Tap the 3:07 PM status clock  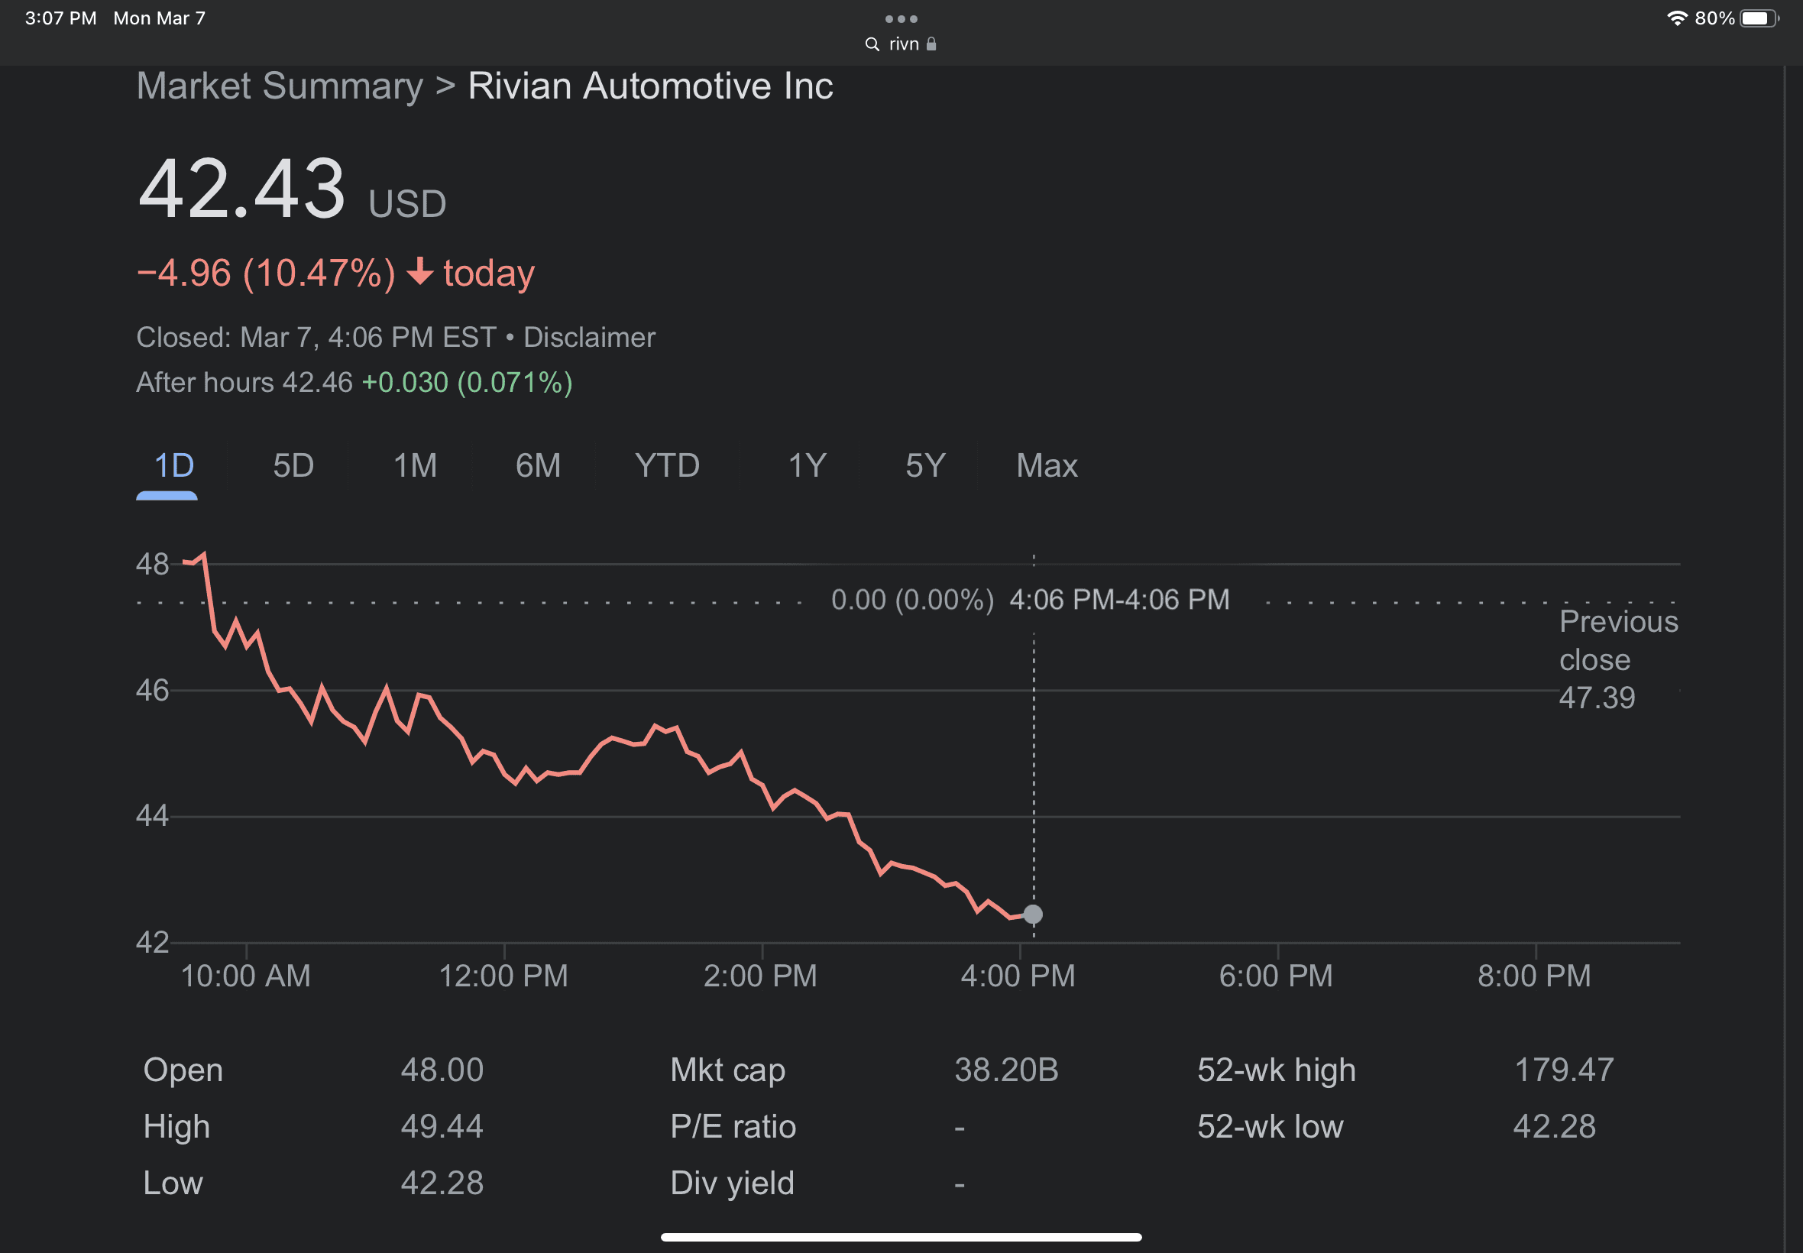click(60, 18)
